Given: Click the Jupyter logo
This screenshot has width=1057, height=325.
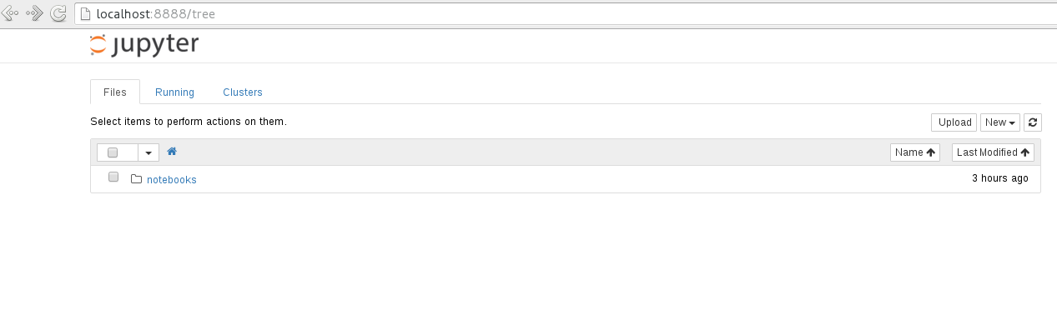Looking at the screenshot, I should (x=144, y=44).
